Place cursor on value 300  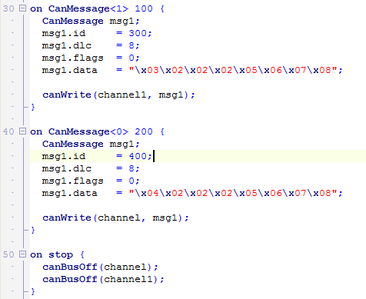coord(138,33)
